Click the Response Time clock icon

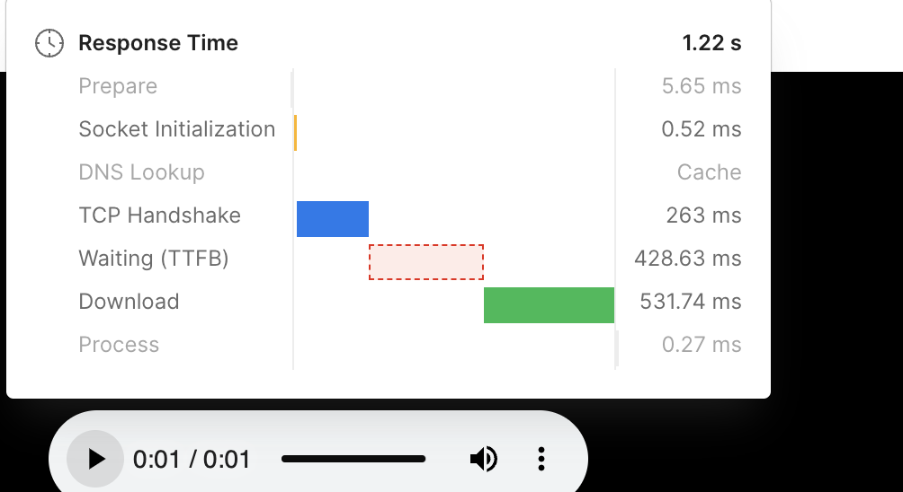[49, 43]
